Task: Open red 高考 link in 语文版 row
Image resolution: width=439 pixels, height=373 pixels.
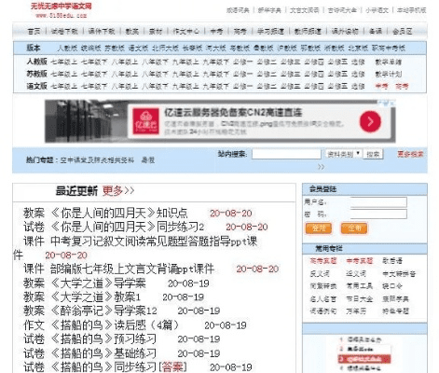Action: 402,86
